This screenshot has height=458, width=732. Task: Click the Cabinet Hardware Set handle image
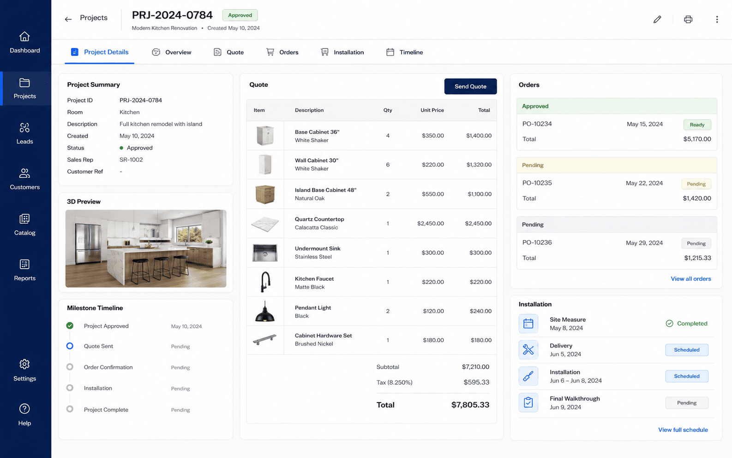coord(265,340)
